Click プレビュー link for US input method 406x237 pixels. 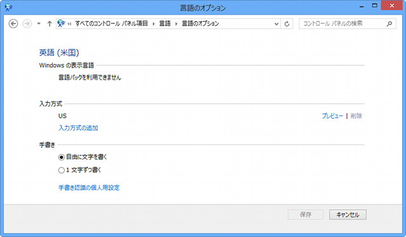(332, 116)
